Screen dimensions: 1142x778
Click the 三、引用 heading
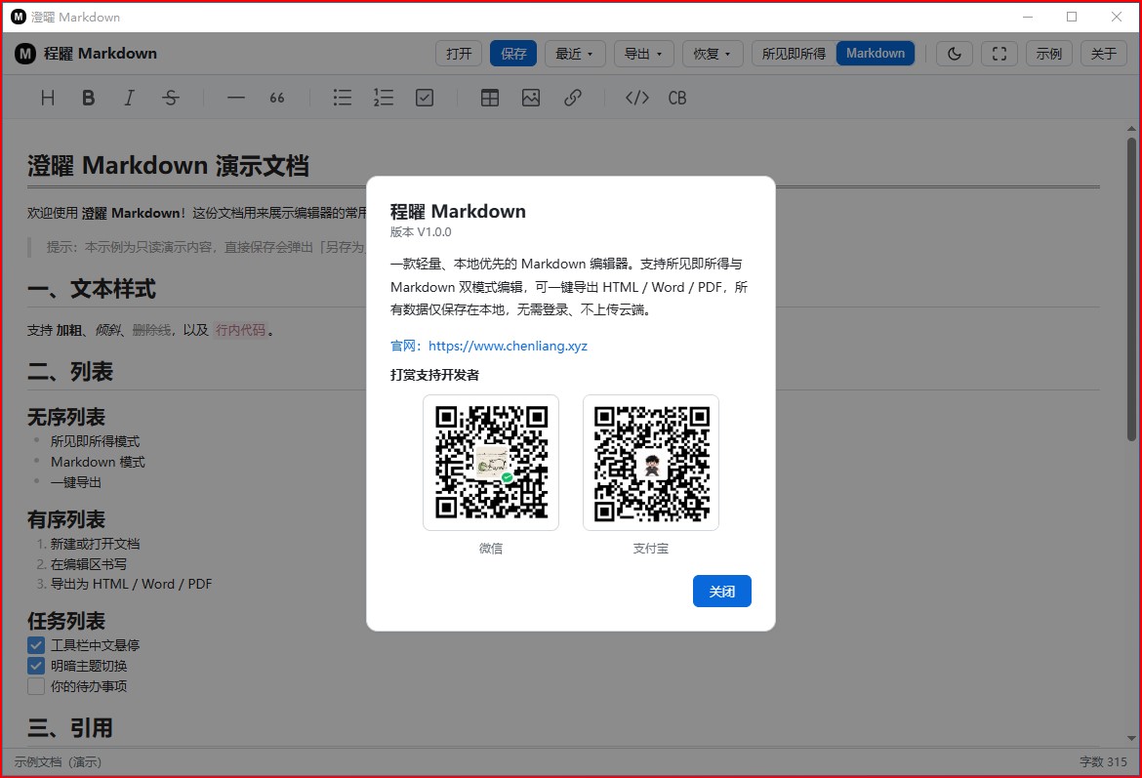[70, 728]
